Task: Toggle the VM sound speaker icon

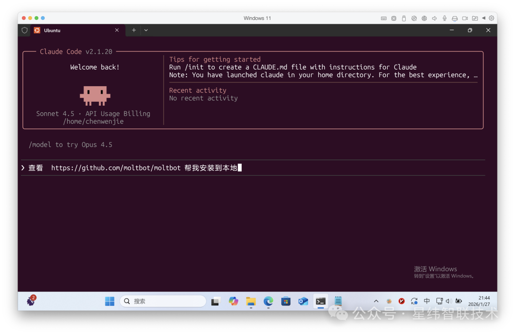Action: click(x=434, y=18)
